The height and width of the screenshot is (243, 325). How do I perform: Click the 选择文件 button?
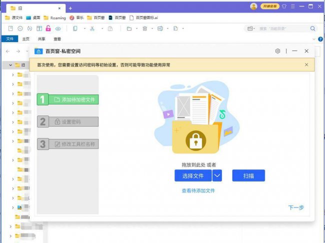[193, 175]
